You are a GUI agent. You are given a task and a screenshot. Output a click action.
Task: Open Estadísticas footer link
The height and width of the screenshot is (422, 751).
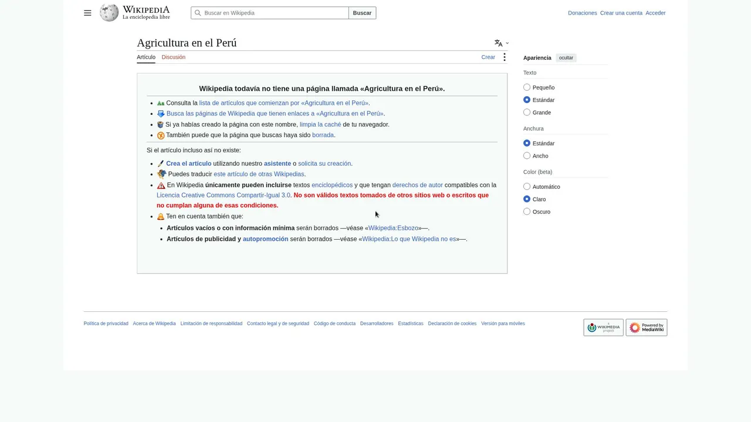click(411, 324)
